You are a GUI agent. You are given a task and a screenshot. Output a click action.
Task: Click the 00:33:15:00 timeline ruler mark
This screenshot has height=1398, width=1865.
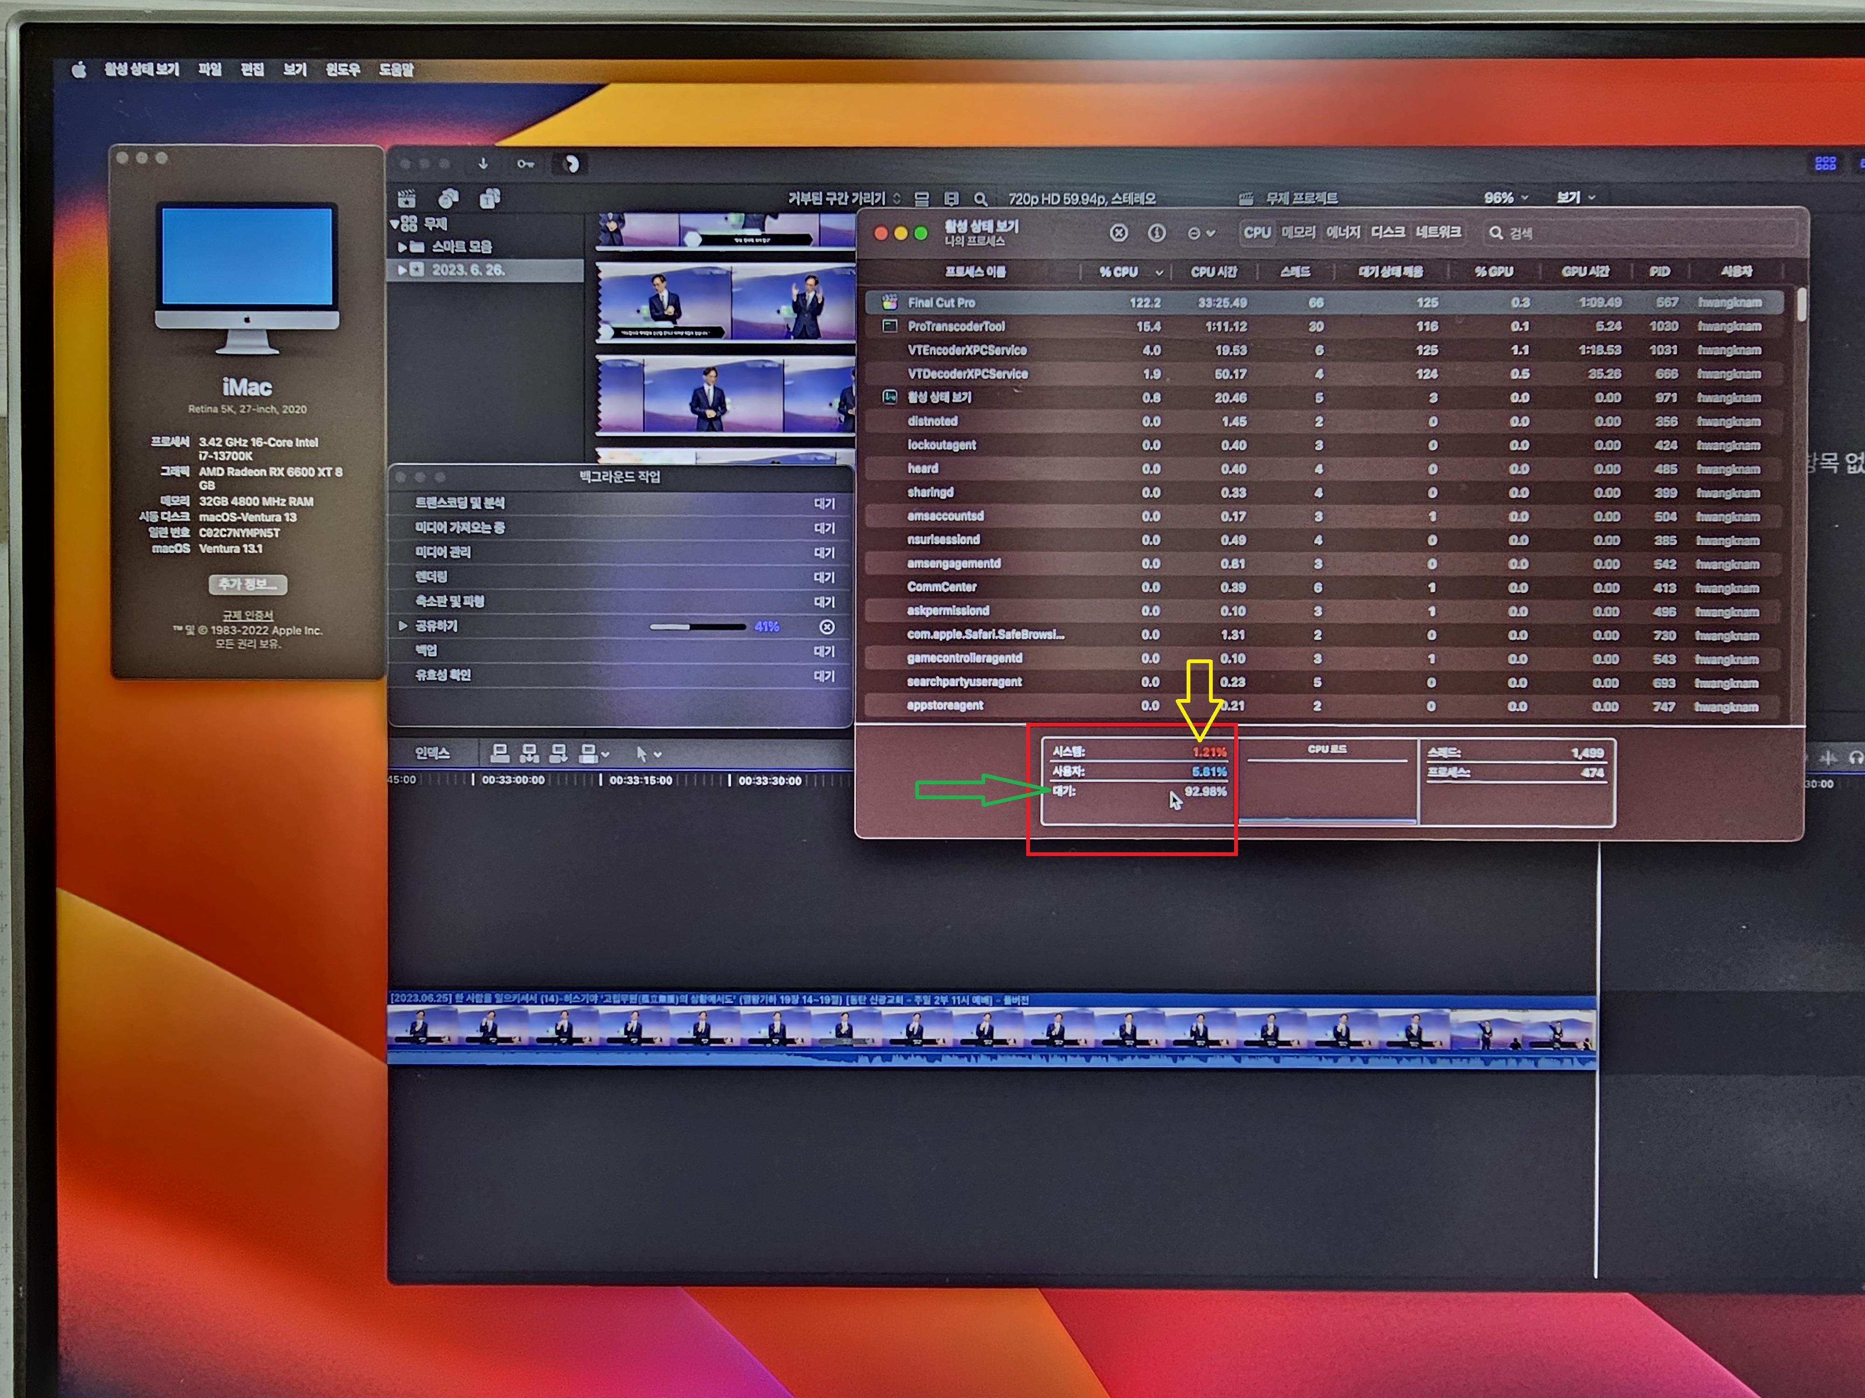640,781
